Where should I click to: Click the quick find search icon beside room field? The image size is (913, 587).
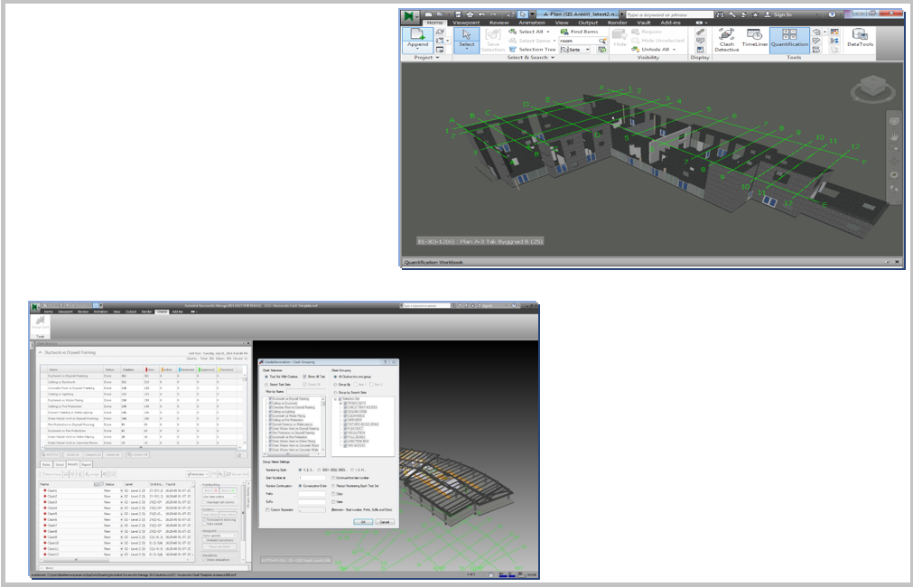602,41
